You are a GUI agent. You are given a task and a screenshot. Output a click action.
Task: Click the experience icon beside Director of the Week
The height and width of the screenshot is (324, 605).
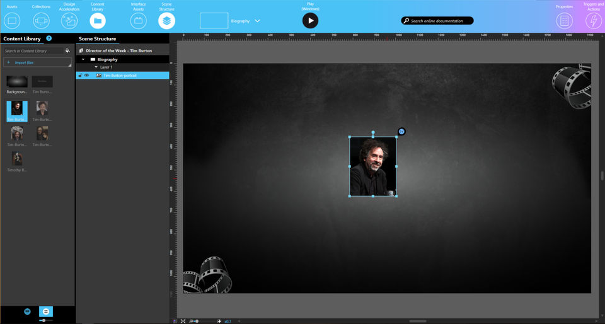81,50
